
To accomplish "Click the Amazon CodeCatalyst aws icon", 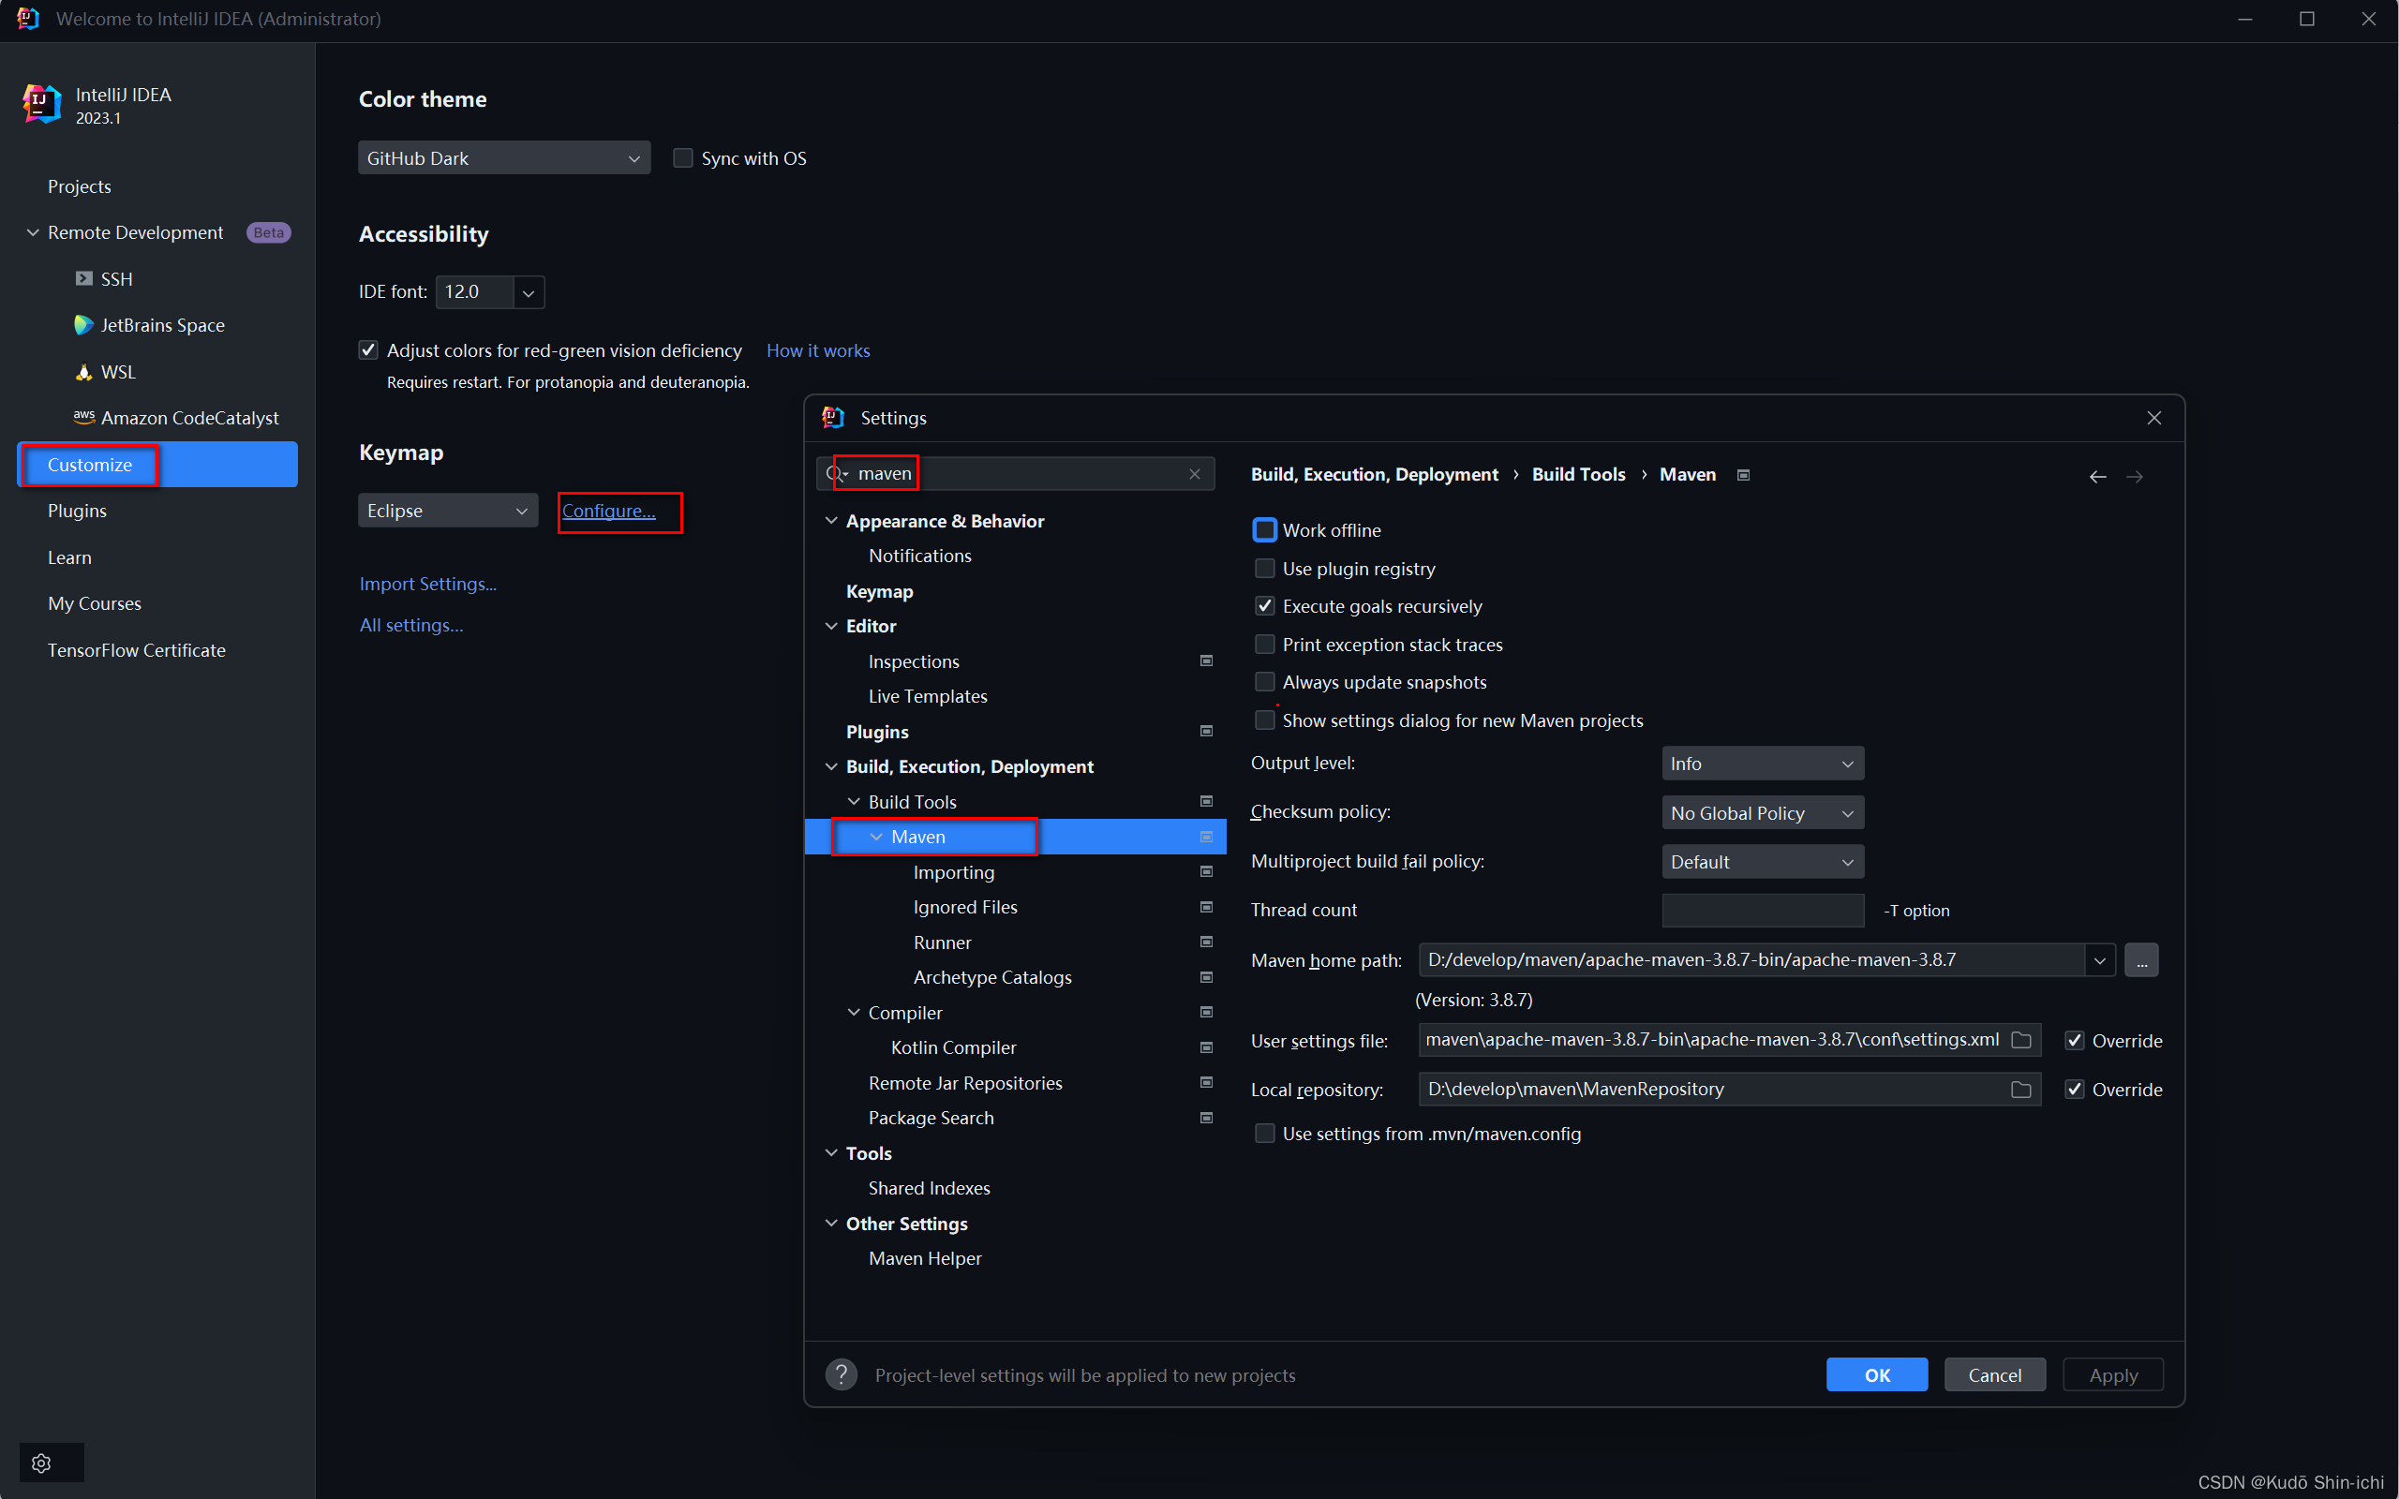I will click(84, 416).
